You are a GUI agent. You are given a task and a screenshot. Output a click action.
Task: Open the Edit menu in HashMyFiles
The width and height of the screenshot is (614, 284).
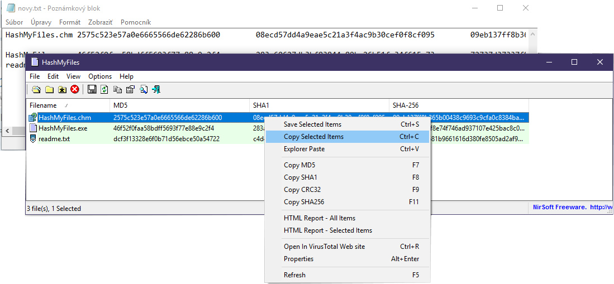(x=53, y=76)
